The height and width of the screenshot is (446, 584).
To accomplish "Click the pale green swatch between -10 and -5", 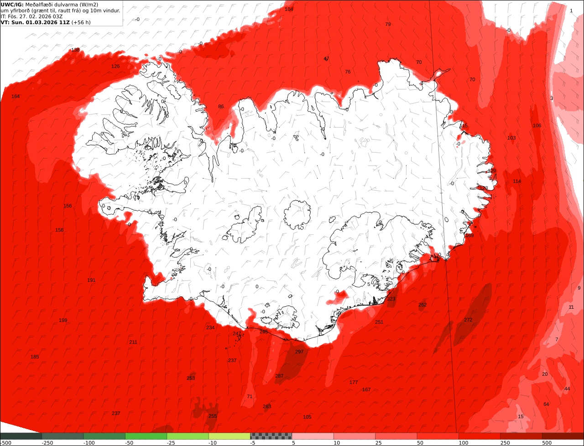I will (x=229, y=436).
